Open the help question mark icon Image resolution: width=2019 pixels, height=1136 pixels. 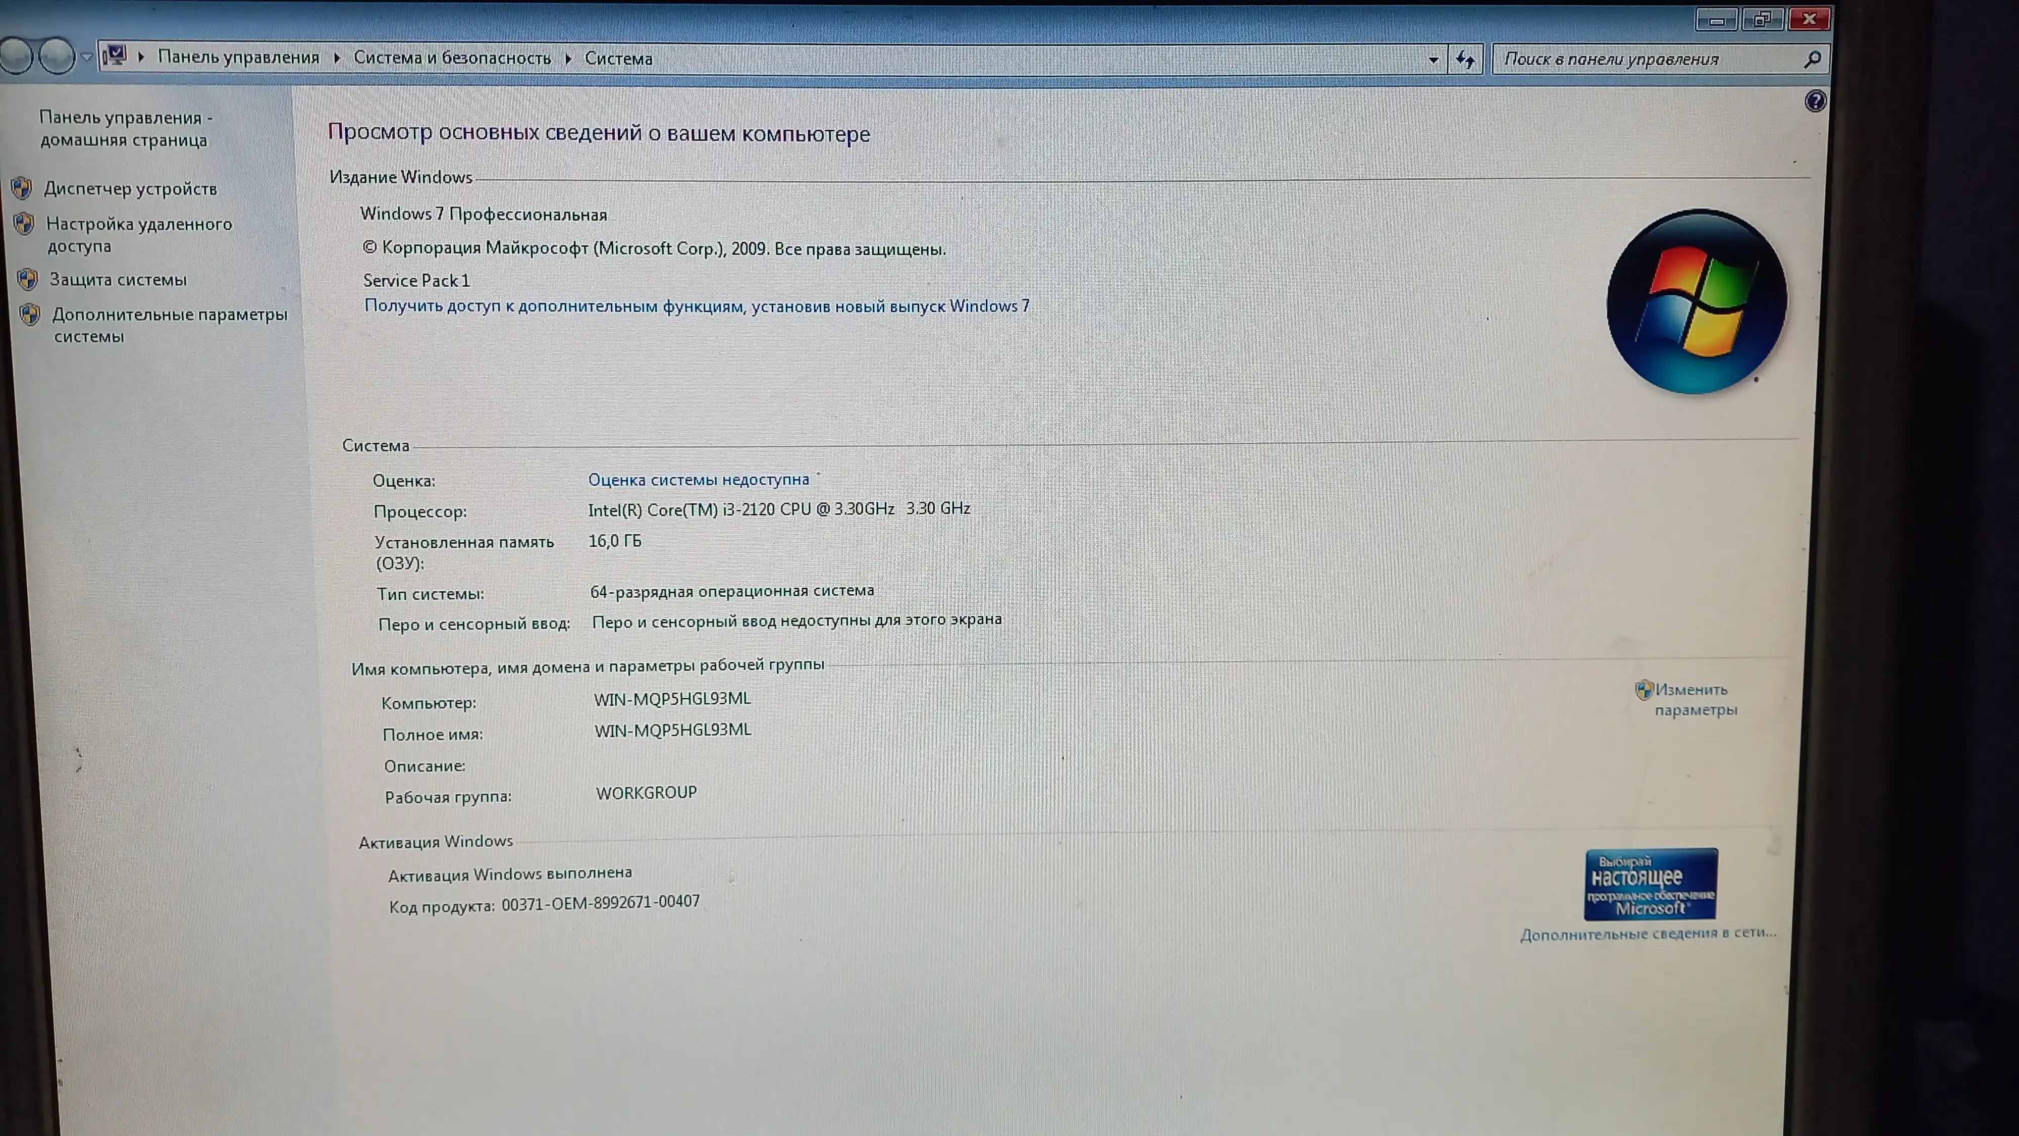coord(1815,101)
